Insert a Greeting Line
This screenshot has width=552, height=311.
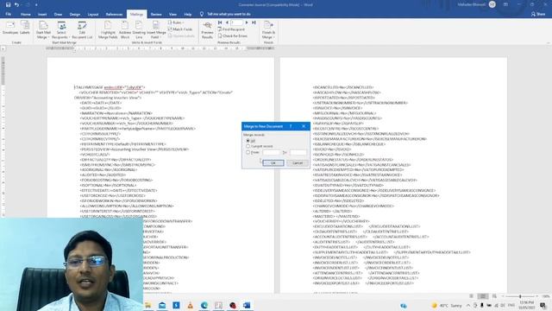[139, 30]
